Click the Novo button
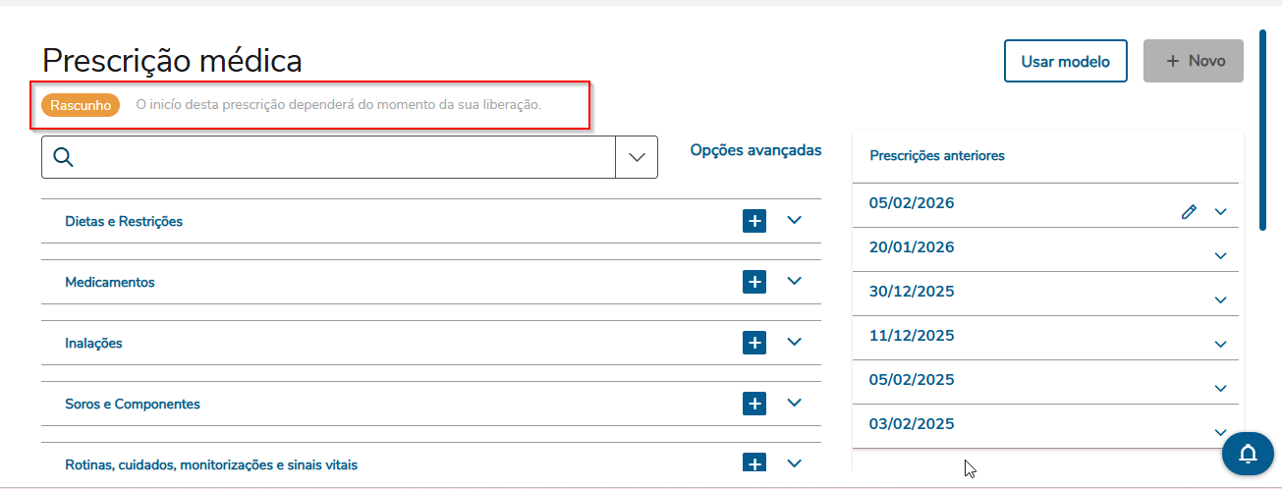Screen dimensions: 1282x489 click(x=1194, y=61)
